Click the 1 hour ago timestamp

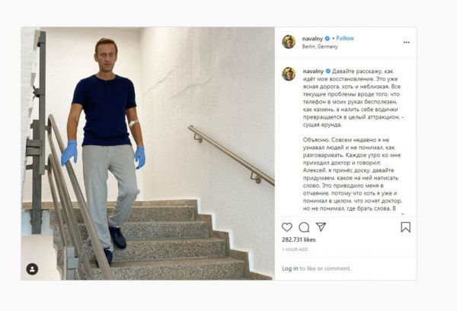click(x=295, y=249)
